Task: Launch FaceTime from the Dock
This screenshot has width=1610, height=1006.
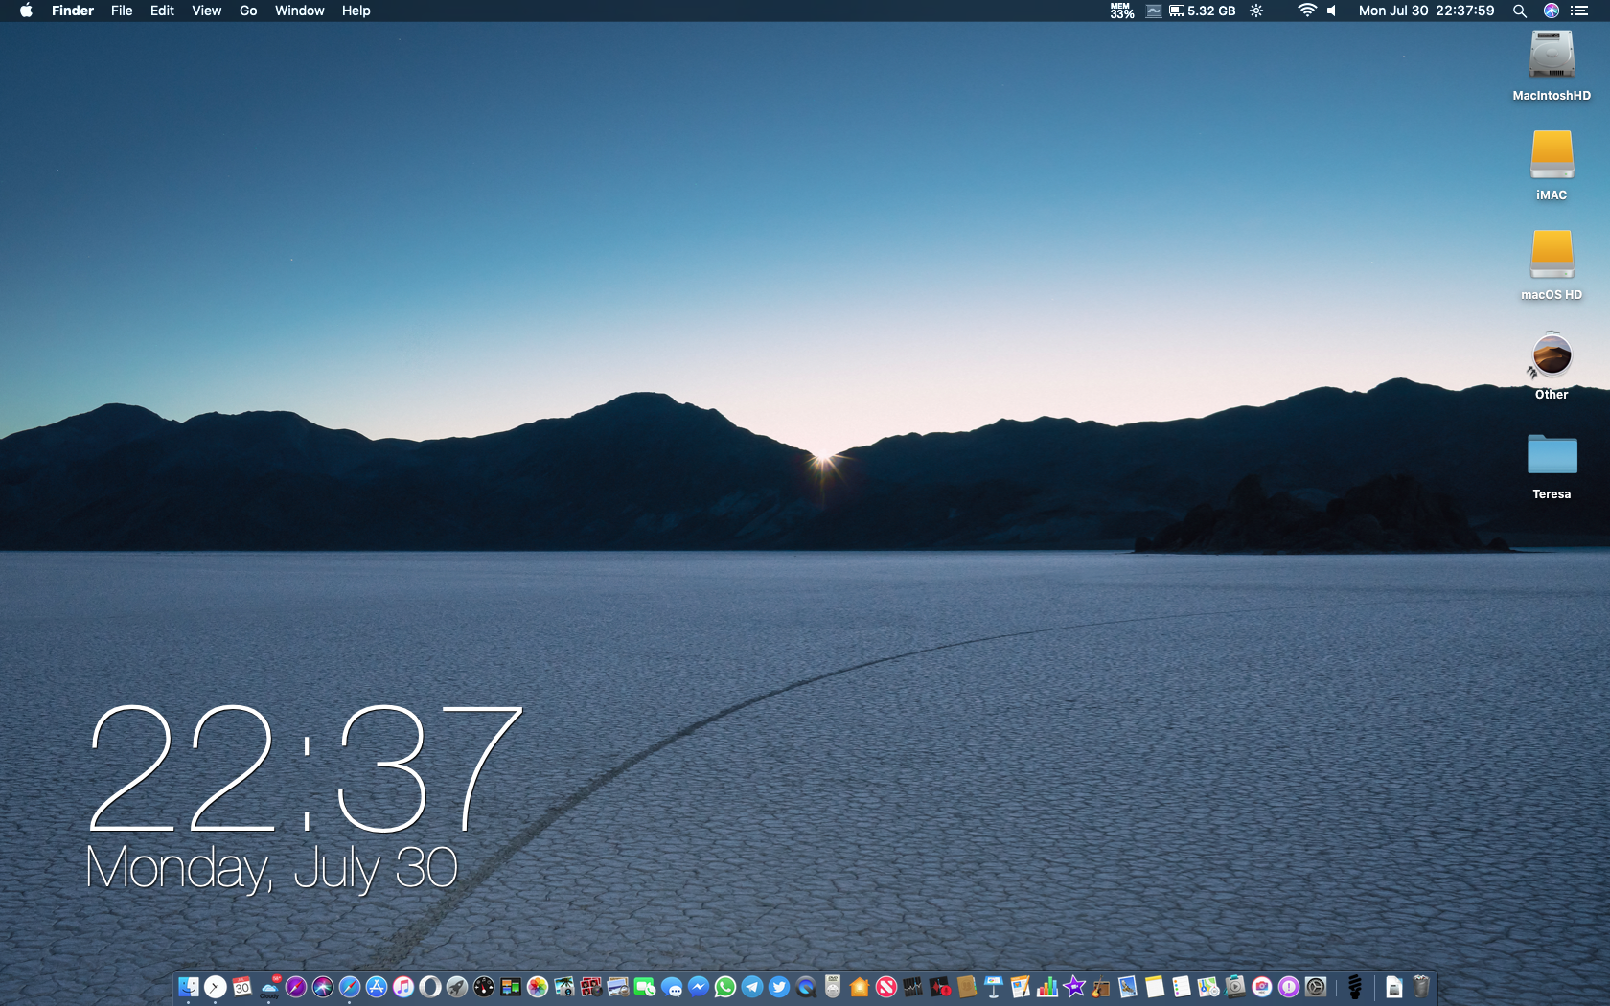Action: pyautogui.click(x=645, y=987)
